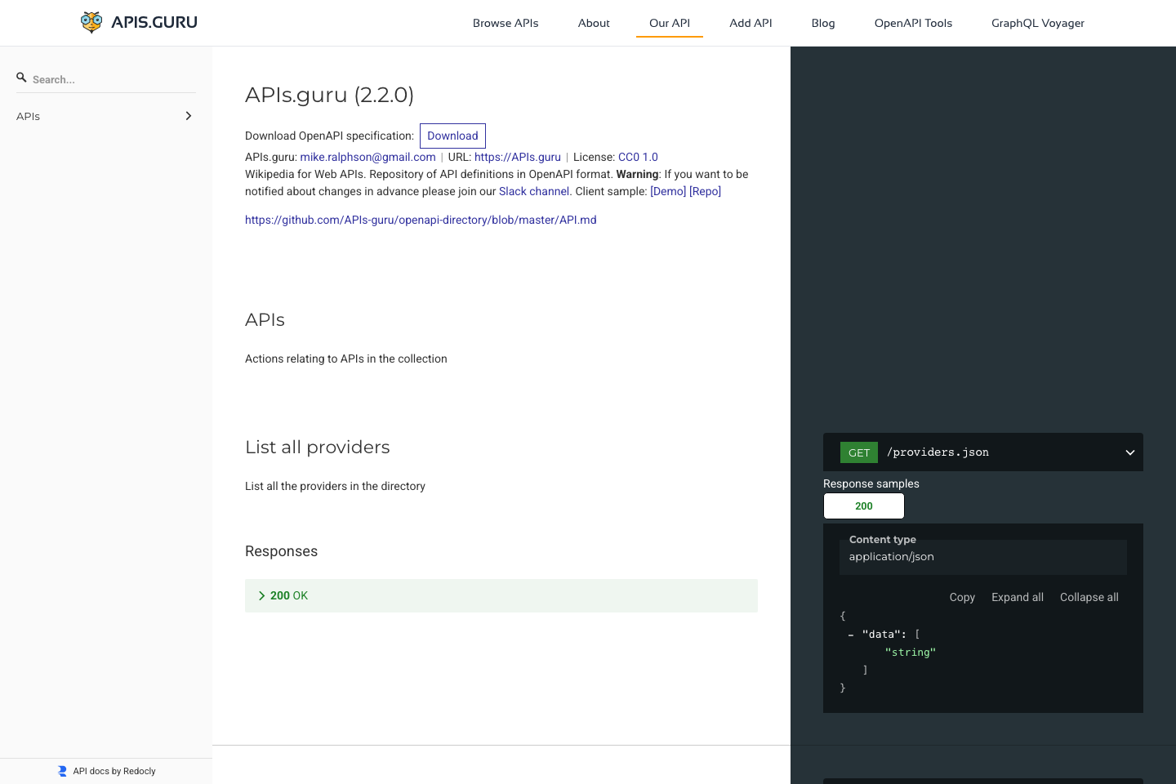Open the /providers.json request dropdown
This screenshot has height=784, width=1176.
[x=1130, y=452]
